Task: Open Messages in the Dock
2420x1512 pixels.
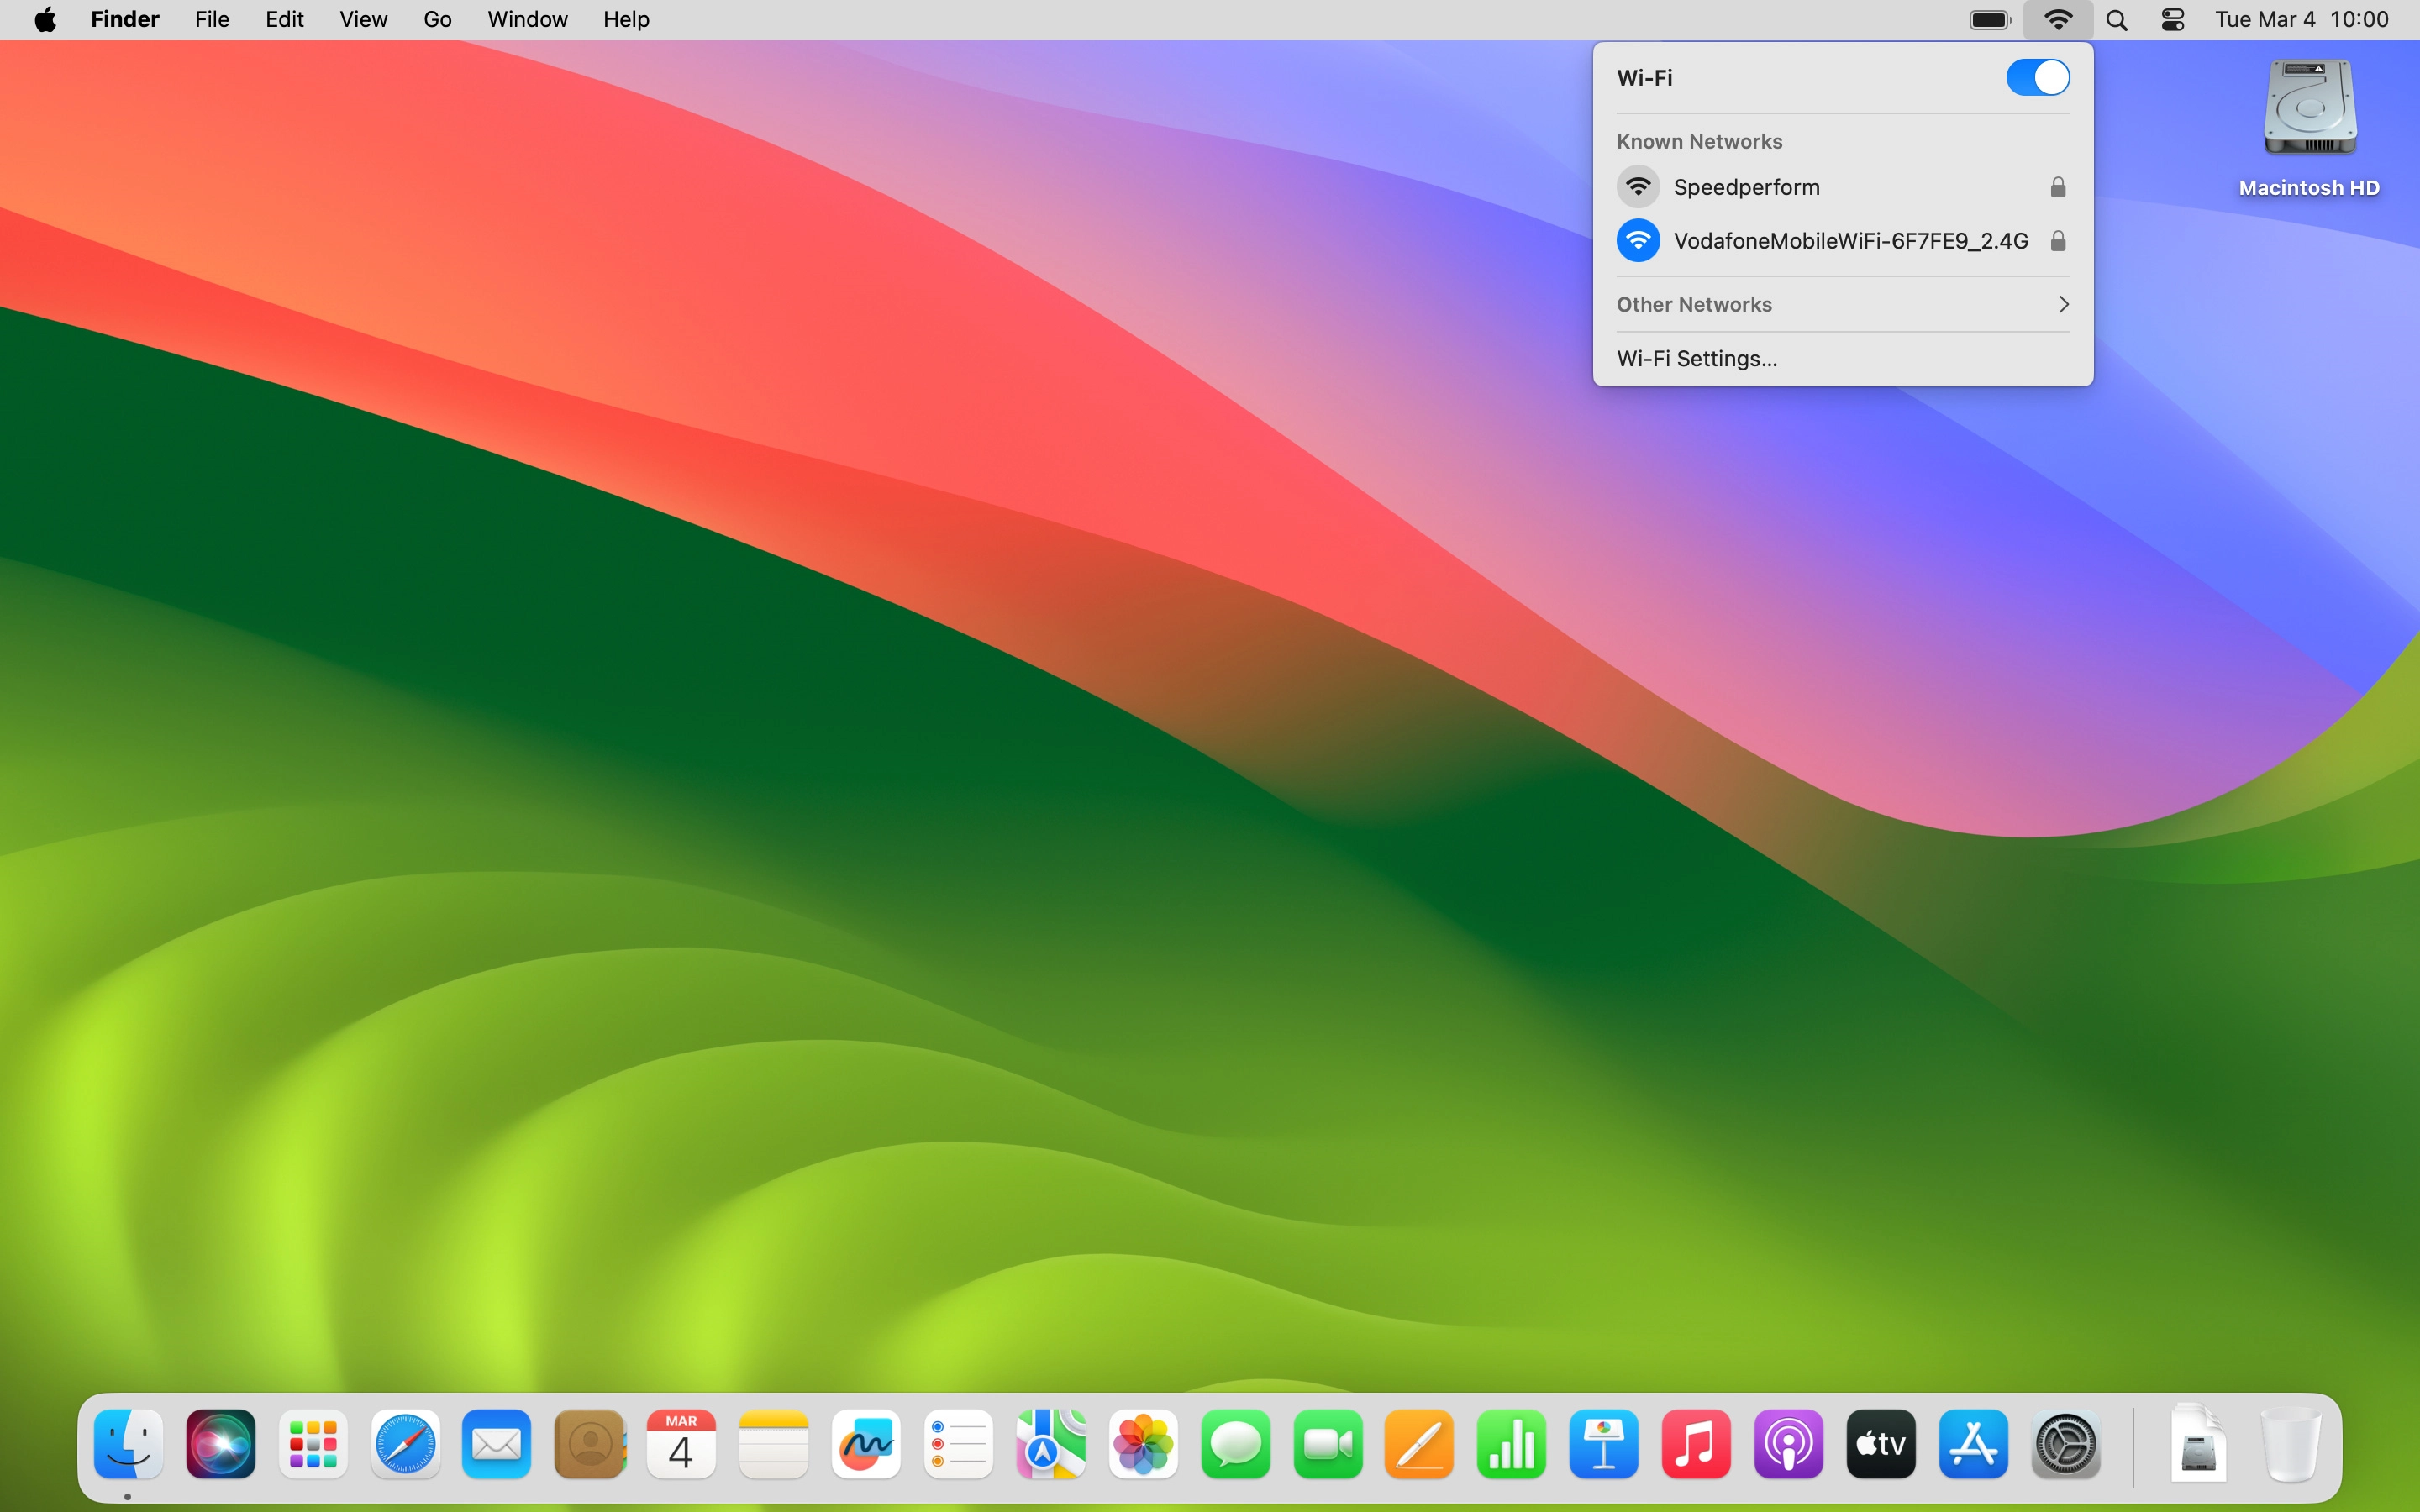Action: tap(1236, 1444)
